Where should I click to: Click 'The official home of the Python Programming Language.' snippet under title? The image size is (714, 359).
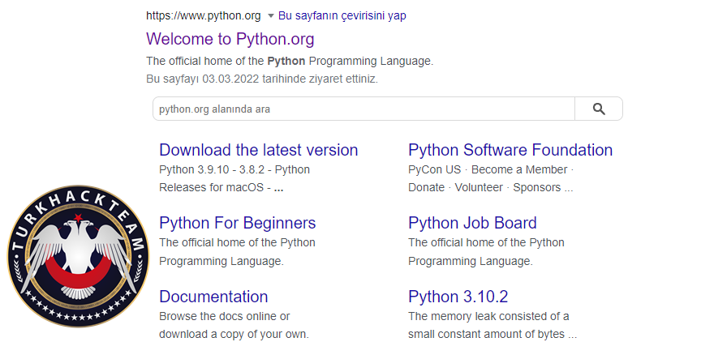tap(290, 61)
